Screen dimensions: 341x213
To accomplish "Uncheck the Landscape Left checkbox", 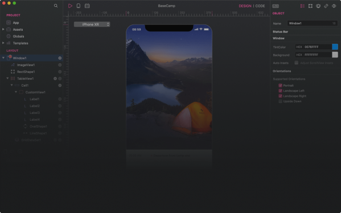I will coord(280,91).
